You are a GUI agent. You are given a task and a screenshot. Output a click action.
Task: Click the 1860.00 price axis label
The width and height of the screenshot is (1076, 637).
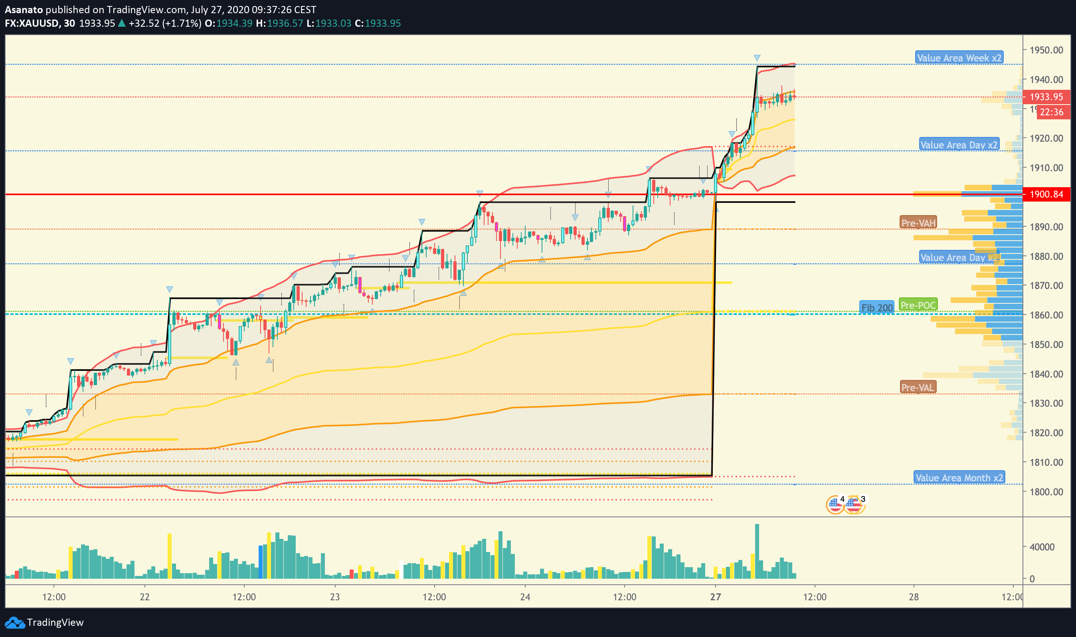pos(1046,315)
